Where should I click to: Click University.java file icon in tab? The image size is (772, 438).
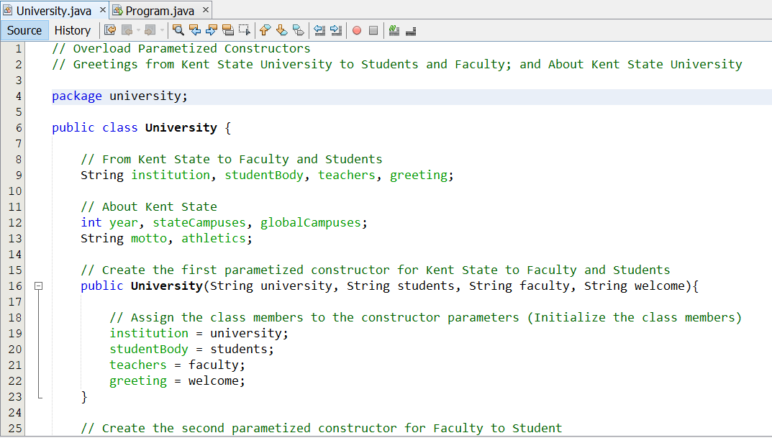[8, 10]
